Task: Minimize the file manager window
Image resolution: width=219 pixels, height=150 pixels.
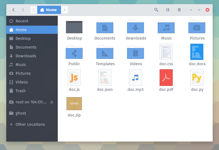Action: tap(191, 10)
